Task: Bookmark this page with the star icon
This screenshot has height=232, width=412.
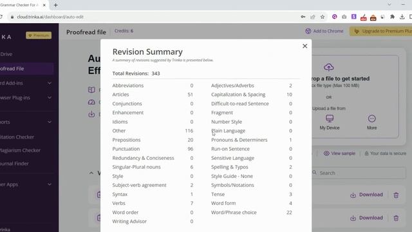Action: pyautogui.click(x=323, y=17)
